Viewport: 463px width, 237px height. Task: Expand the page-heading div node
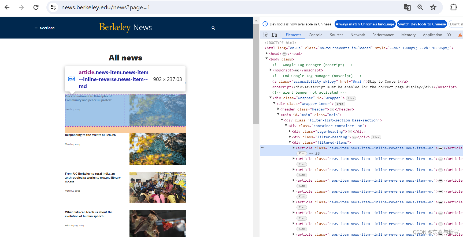(290, 131)
